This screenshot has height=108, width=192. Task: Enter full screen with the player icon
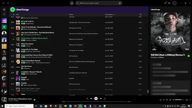tap(190, 100)
